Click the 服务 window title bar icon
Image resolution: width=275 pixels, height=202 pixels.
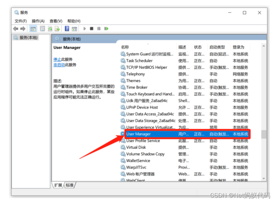(x=17, y=13)
